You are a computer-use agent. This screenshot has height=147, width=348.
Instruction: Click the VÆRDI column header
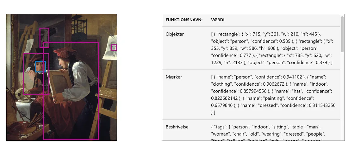click(218, 20)
